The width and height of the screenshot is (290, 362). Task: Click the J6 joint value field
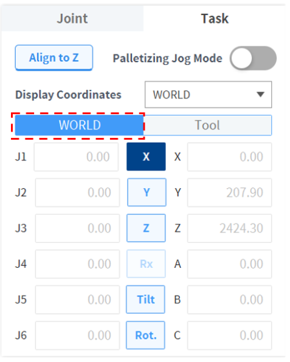tap(77, 335)
